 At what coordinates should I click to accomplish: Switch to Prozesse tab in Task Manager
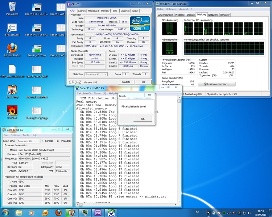[180, 15]
